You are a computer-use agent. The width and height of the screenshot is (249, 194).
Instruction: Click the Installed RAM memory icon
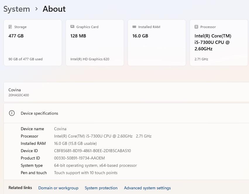pyautogui.click(x=134, y=27)
